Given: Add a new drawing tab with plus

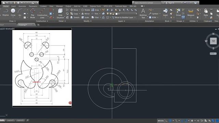Looking at the screenshot, I should 38,25.
